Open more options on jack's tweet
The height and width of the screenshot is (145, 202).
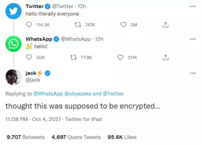click(x=193, y=73)
